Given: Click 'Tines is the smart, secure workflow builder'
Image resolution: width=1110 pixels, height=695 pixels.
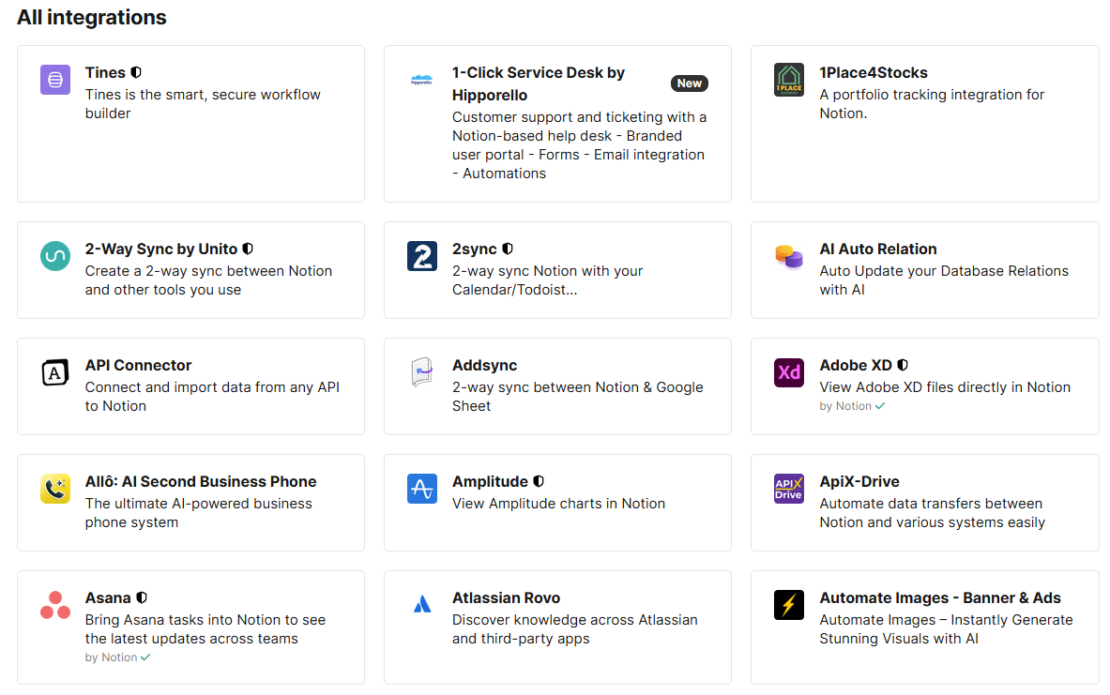Looking at the screenshot, I should click(203, 104).
